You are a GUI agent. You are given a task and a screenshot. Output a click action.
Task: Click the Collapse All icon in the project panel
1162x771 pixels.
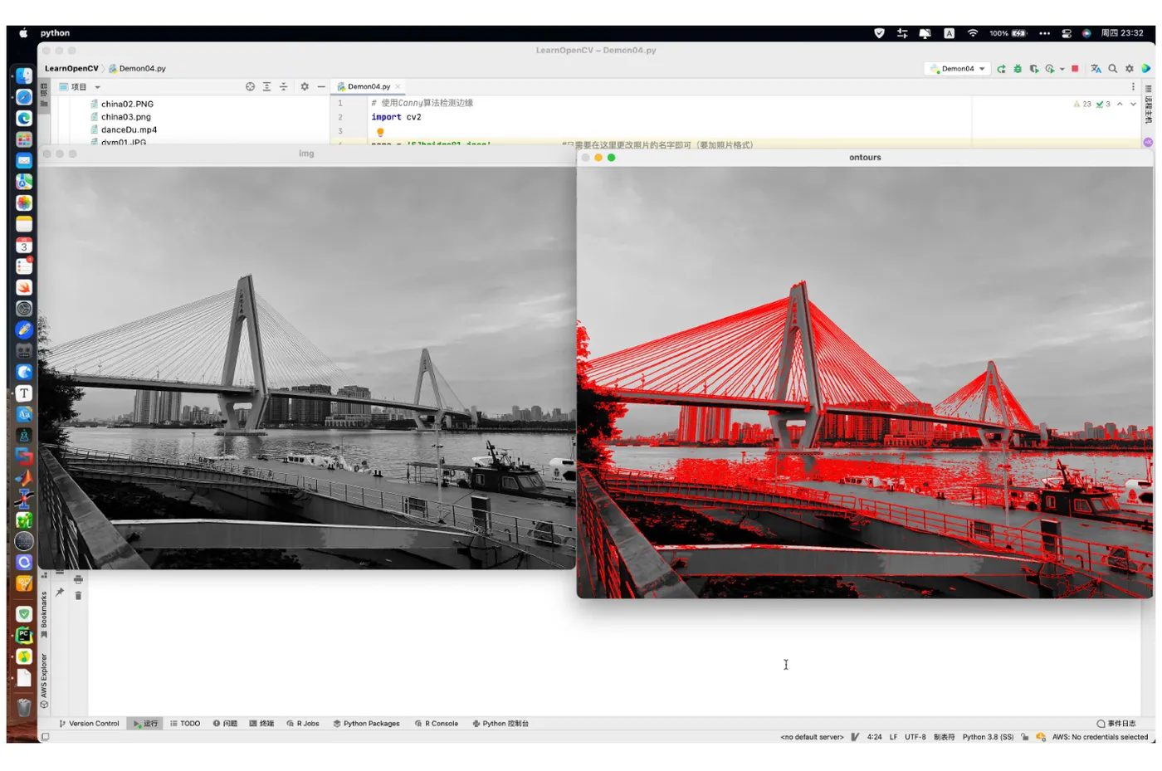283,86
